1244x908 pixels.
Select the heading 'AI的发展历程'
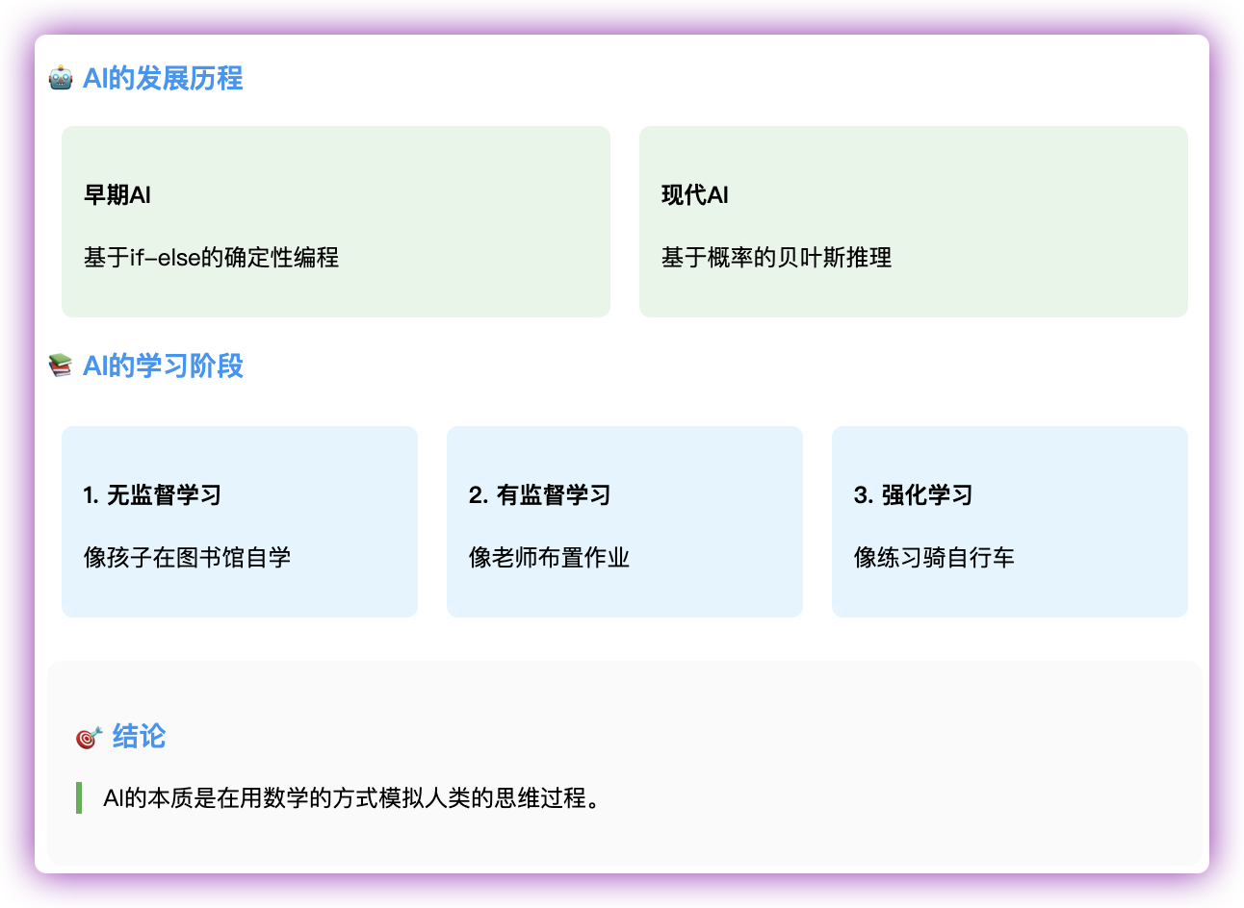click(163, 78)
